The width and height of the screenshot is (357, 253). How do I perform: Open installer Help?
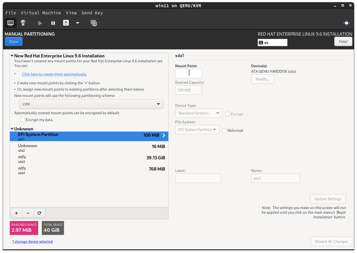coord(343,42)
